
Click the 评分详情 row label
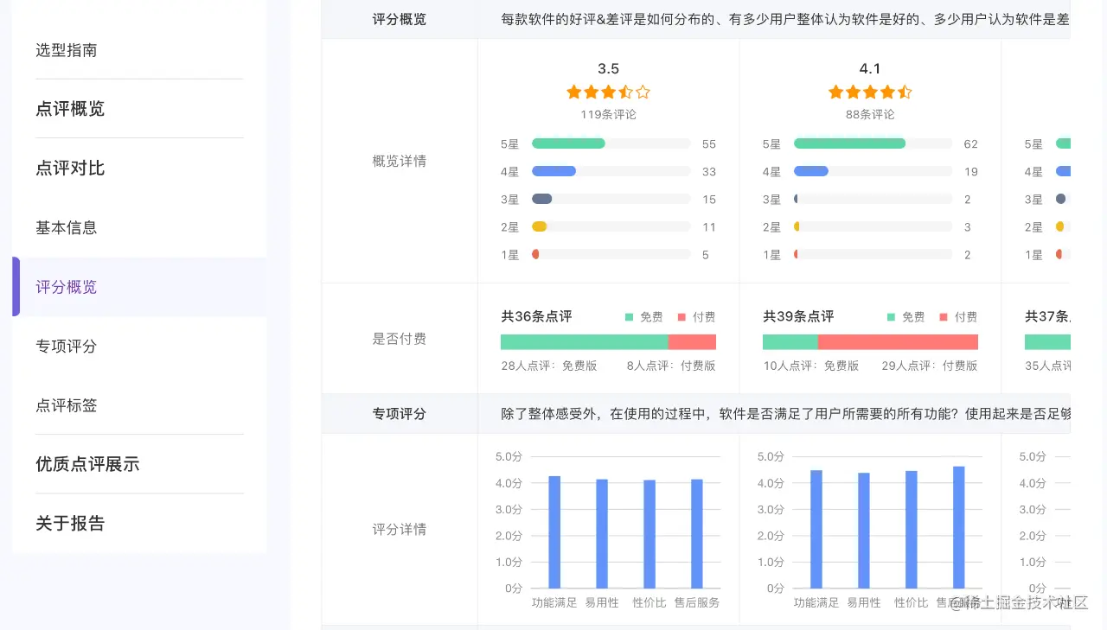400,529
